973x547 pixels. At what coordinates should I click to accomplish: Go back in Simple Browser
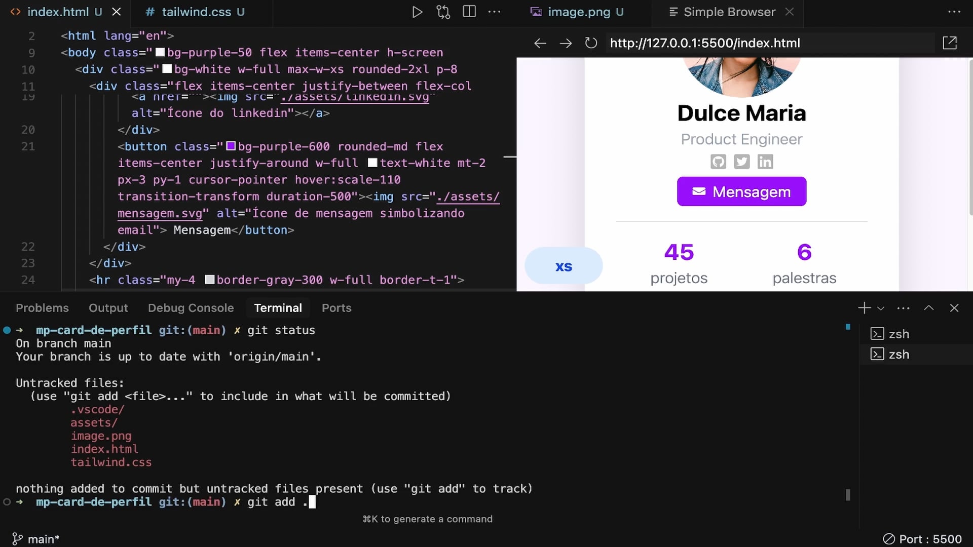pos(540,43)
